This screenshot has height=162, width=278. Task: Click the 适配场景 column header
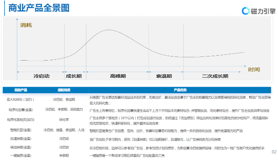click(64, 90)
